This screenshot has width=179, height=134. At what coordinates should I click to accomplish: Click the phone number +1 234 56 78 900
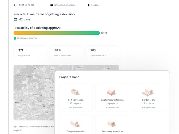[x=26, y=5]
